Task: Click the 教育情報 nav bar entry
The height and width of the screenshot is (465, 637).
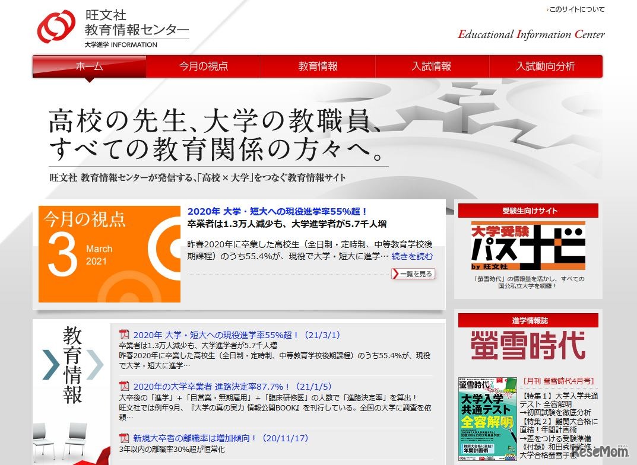Action: (317, 67)
